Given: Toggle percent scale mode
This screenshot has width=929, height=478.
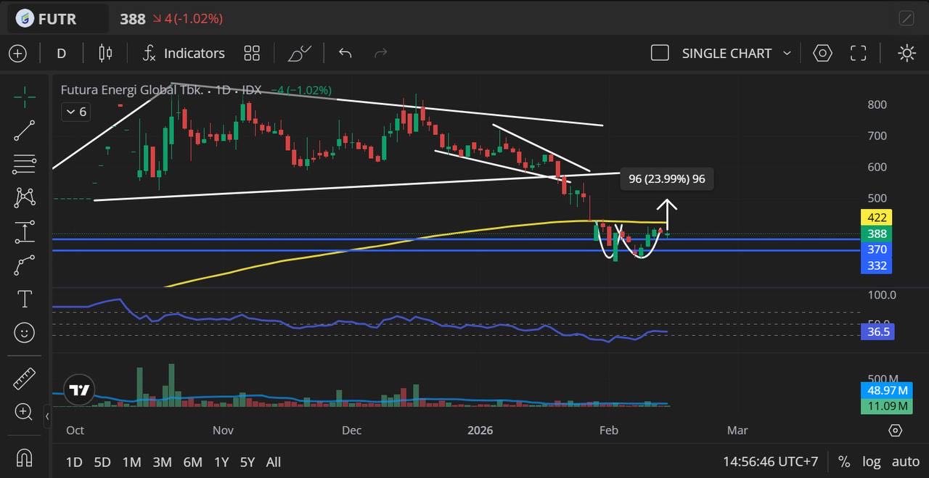Looking at the screenshot, I should tap(843, 462).
